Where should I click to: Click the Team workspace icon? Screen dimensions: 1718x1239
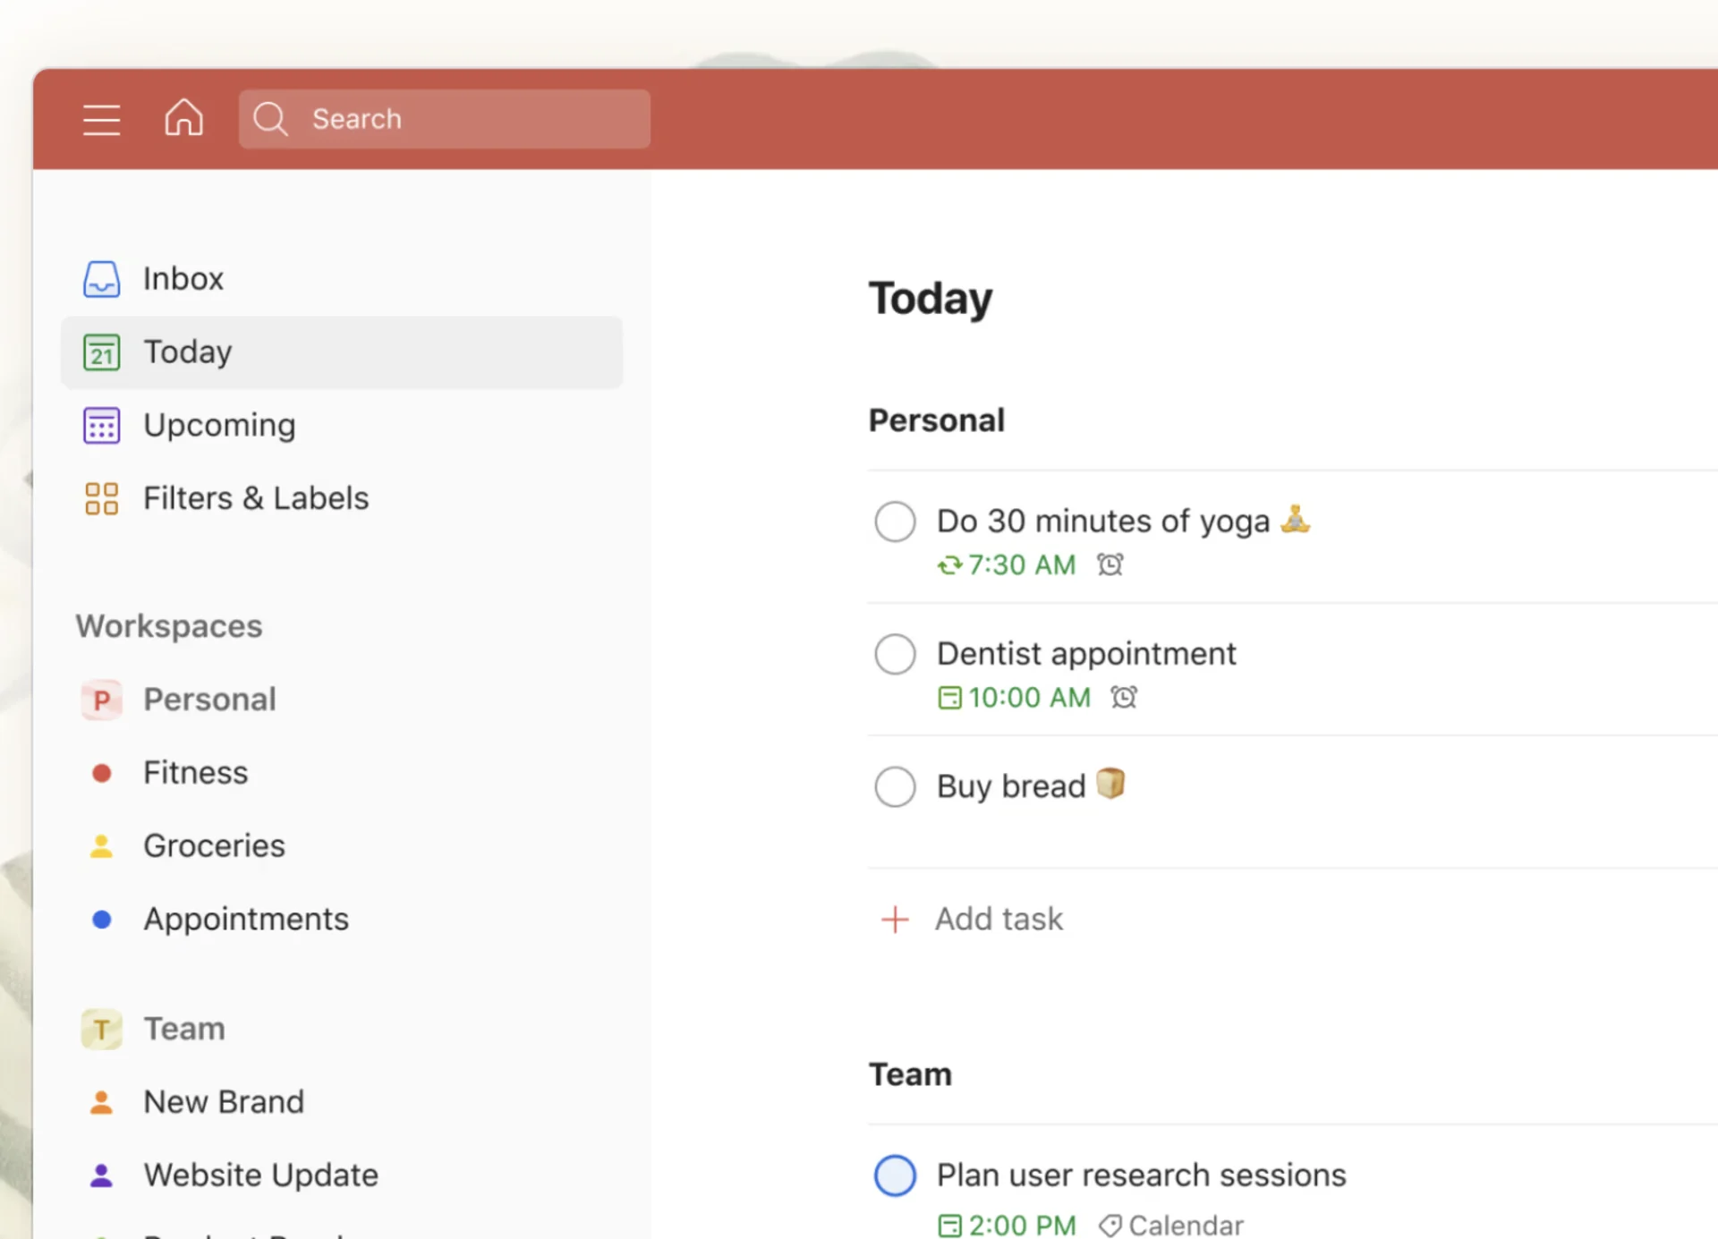coord(101,1029)
